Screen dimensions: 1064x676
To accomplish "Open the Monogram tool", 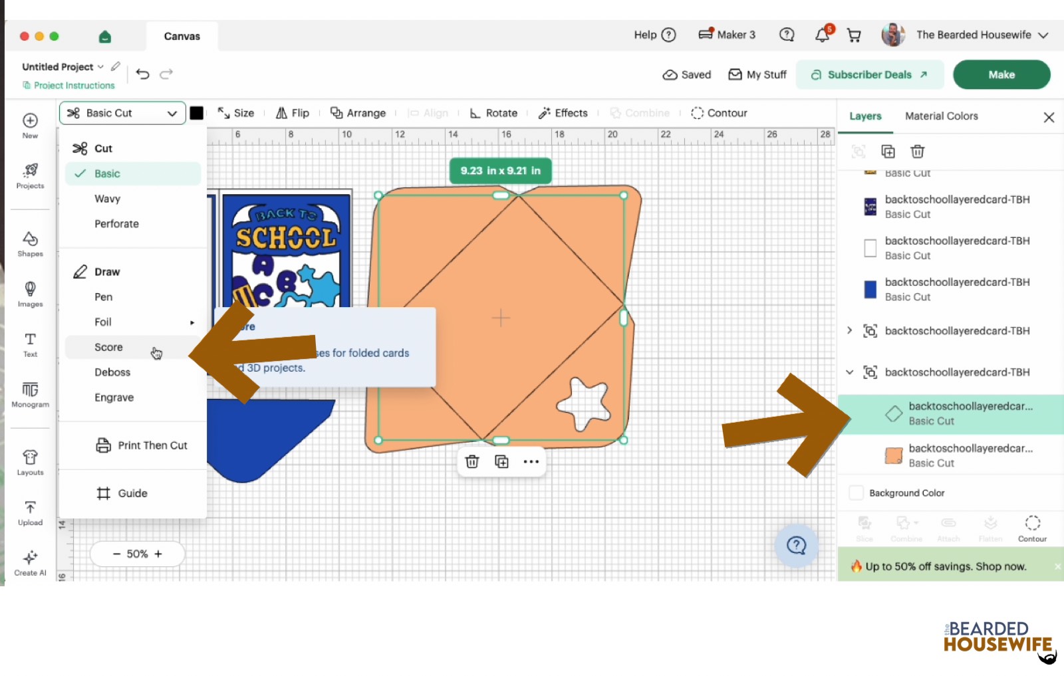I will (30, 394).
